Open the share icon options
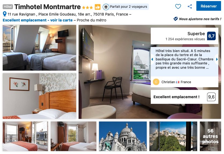The width and height of the screenshot is (224, 154). (190, 6)
